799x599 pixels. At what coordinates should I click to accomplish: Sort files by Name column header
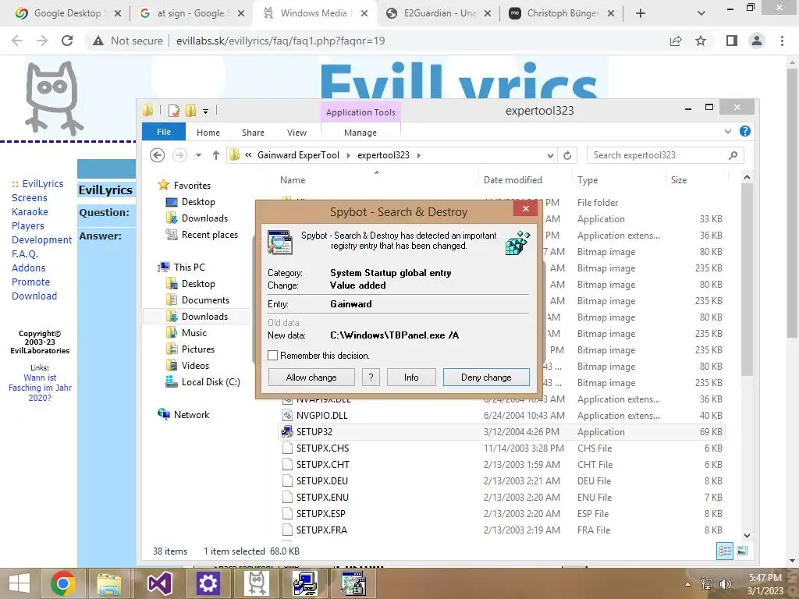[x=293, y=180]
